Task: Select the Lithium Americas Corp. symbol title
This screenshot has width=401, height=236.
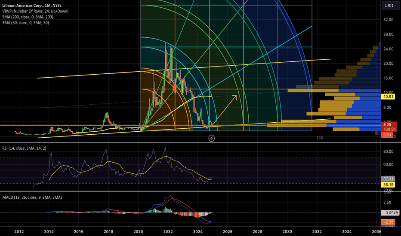Action: click(x=32, y=5)
